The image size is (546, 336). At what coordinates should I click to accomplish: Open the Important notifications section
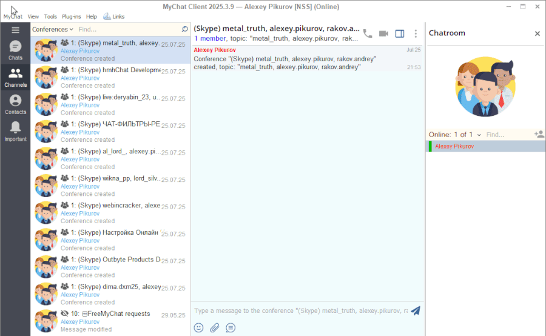(x=15, y=132)
